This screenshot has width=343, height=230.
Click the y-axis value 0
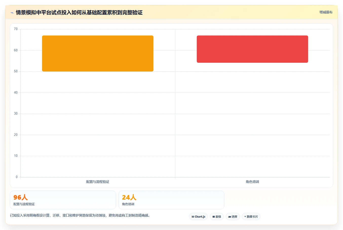[x=17, y=177]
